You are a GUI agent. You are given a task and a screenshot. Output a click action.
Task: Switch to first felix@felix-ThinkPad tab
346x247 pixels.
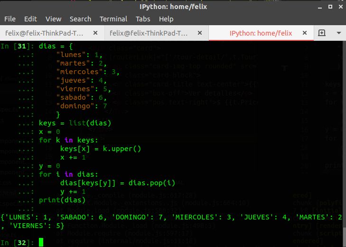(44, 33)
